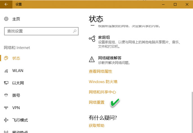Open 查看网络属性 link

[x=100, y=71]
